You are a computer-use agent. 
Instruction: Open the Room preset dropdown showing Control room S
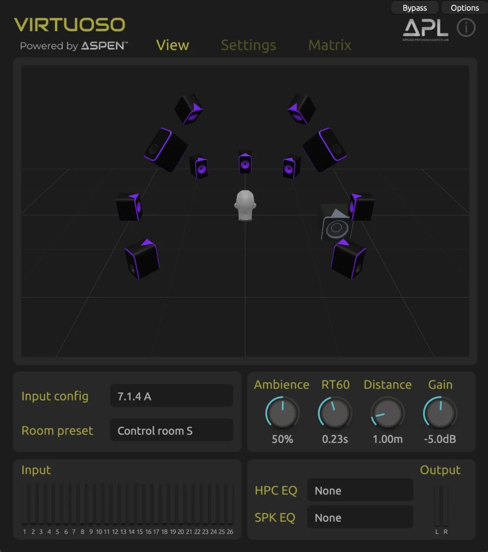172,430
